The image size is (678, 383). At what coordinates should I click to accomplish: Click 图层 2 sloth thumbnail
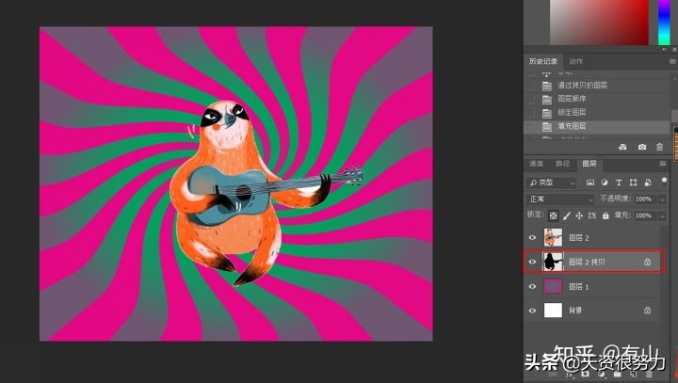(553, 237)
